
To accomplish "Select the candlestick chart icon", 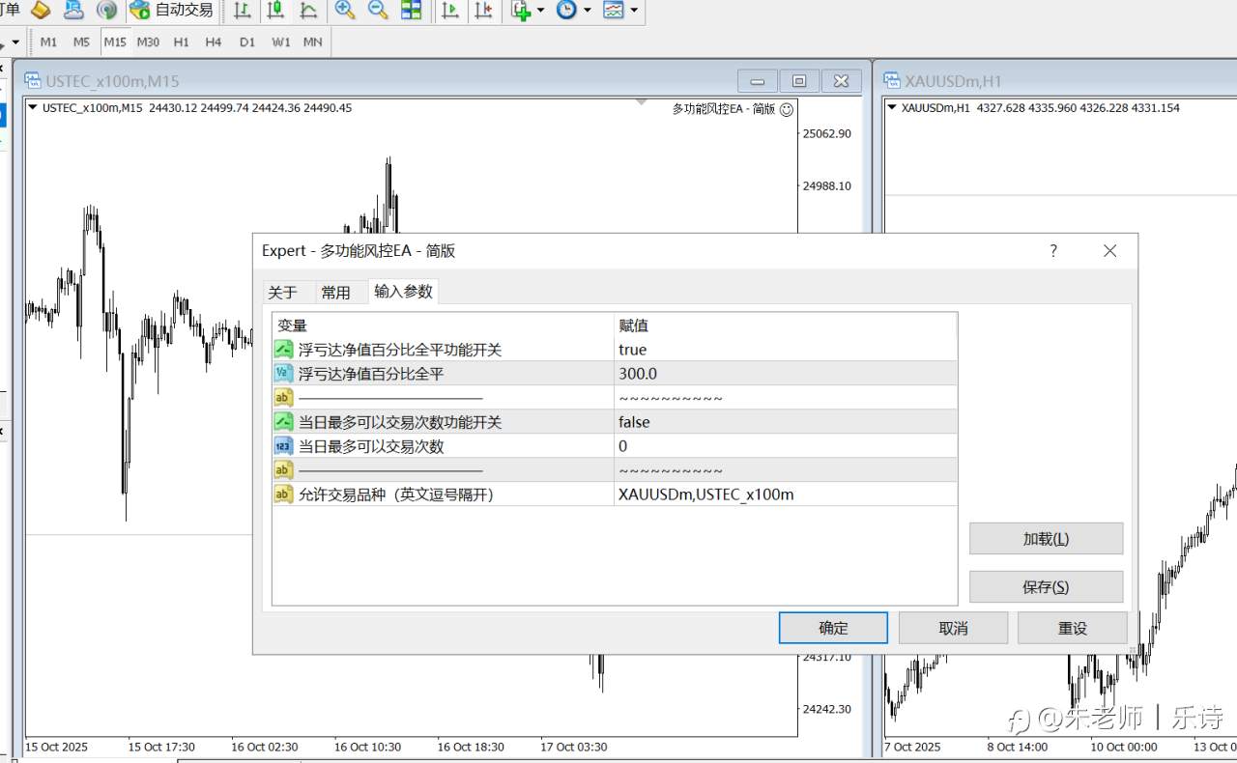I will tap(275, 11).
